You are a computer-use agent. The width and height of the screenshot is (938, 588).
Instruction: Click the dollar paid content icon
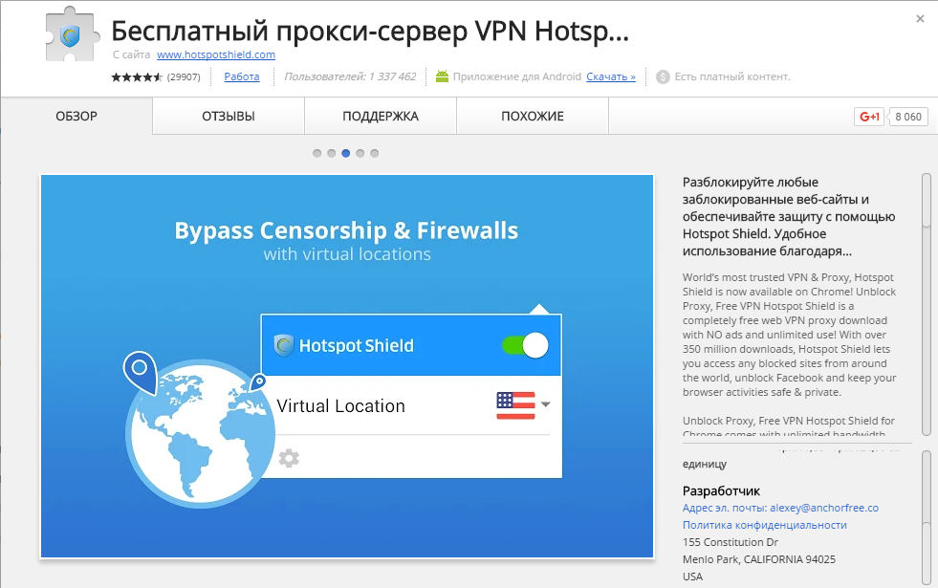coord(663,77)
